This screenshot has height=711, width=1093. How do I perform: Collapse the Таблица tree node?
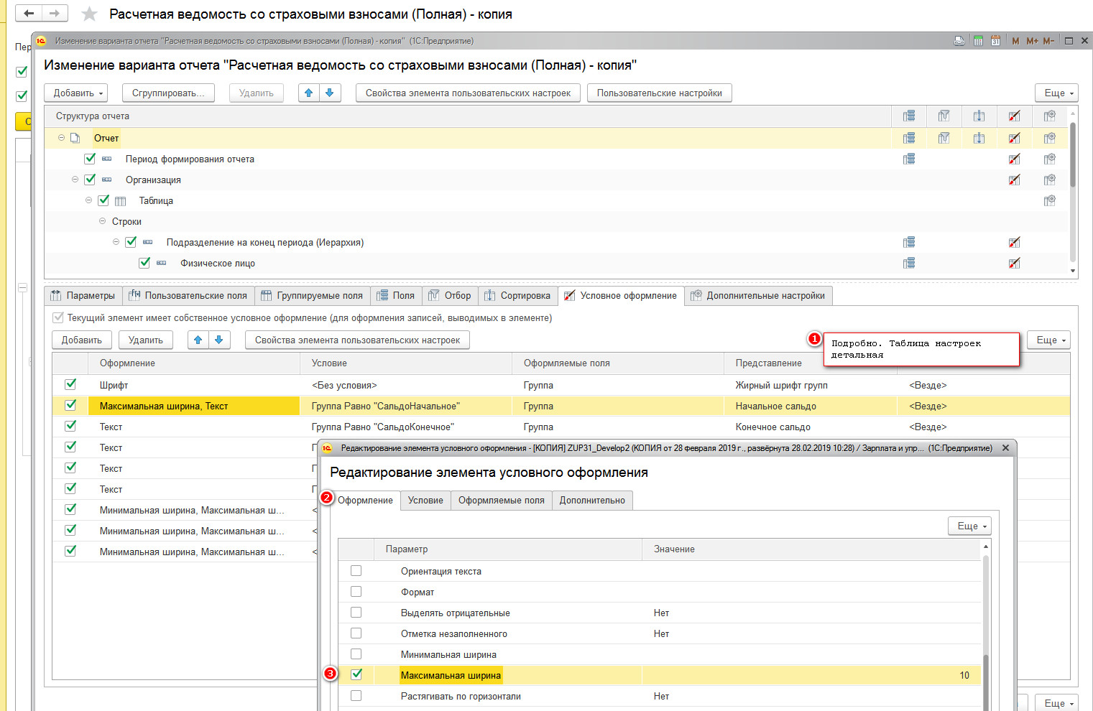[x=88, y=200]
